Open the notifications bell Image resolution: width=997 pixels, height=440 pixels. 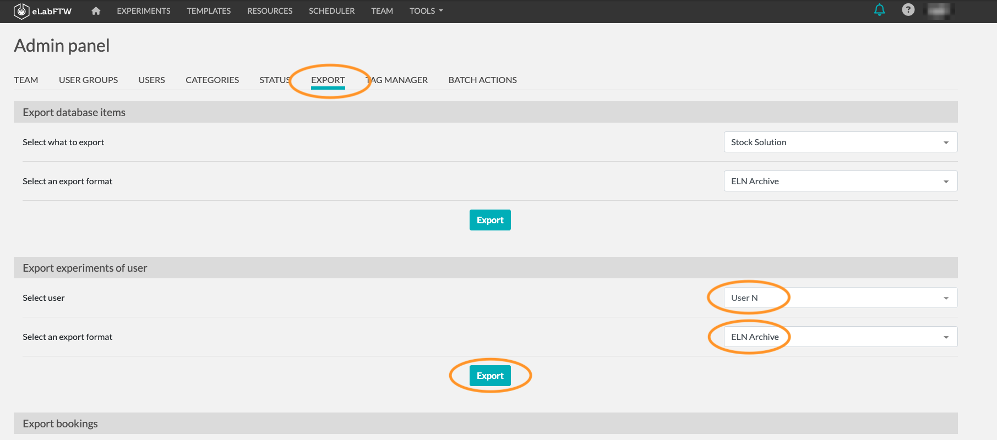(880, 10)
